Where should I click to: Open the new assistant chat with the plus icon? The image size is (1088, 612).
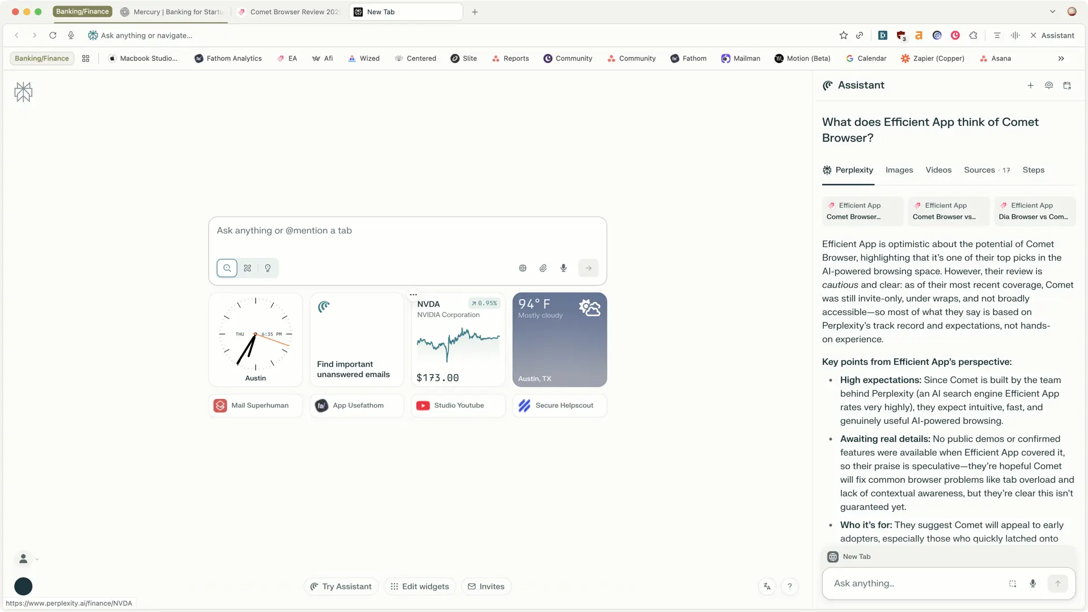[x=1031, y=85]
